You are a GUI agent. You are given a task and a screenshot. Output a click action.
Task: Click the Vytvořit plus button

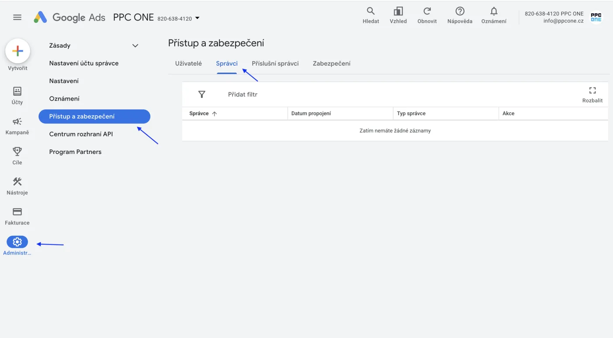(18, 51)
